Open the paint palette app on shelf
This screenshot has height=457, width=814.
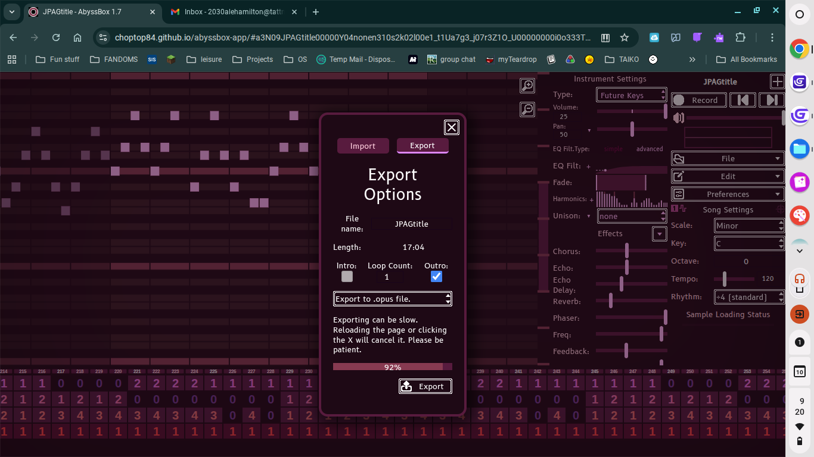(800, 215)
